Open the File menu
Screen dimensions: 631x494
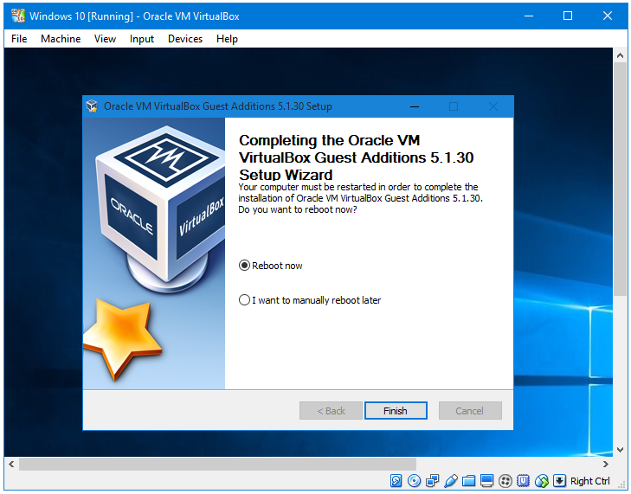click(19, 39)
